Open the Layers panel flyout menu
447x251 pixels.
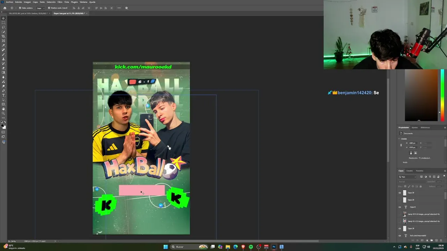click(445, 171)
